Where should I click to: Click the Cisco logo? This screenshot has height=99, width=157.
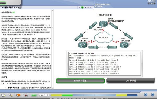(152, 2)
